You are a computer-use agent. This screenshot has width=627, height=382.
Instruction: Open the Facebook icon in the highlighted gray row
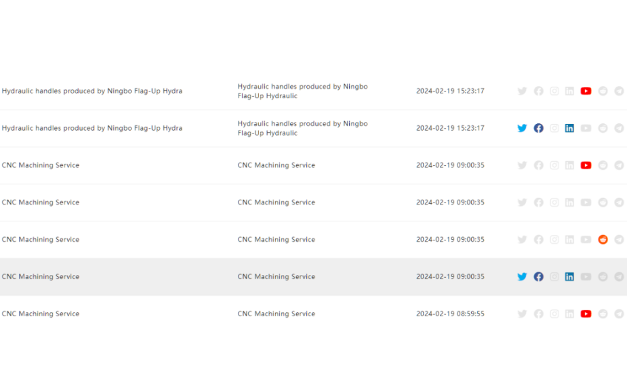(x=538, y=277)
